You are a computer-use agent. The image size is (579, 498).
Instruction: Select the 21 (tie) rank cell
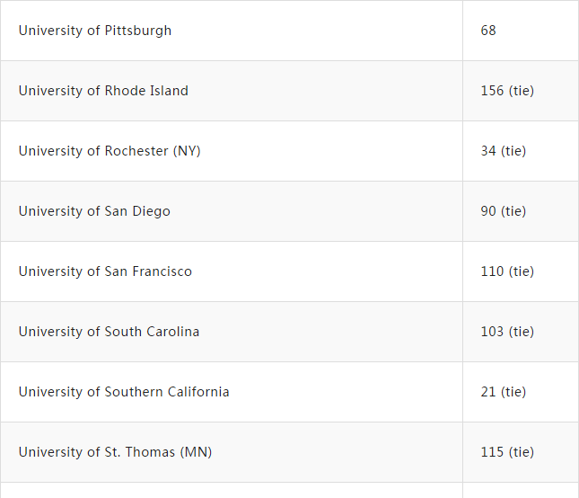click(x=504, y=392)
